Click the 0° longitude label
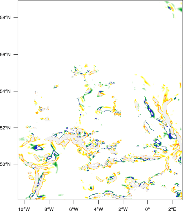This screenshot has width=183, height=211. [148, 209]
